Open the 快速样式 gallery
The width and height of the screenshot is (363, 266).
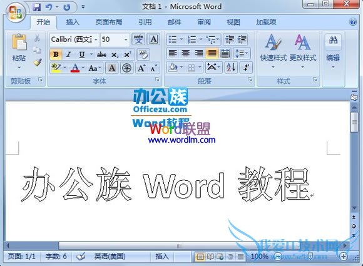tap(273, 51)
